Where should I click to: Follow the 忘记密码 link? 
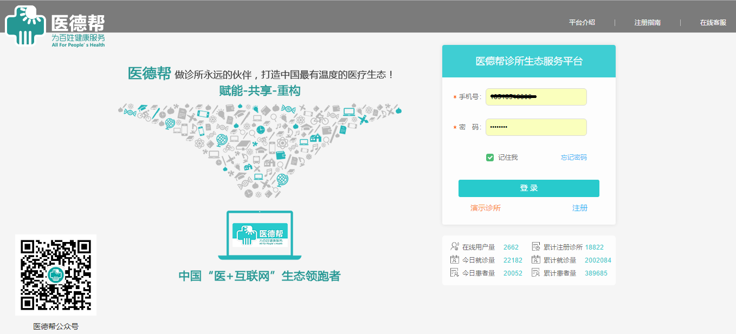[574, 158]
